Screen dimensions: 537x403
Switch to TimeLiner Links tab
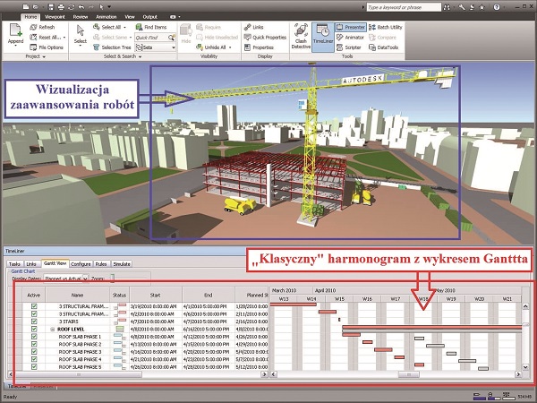[x=31, y=264]
